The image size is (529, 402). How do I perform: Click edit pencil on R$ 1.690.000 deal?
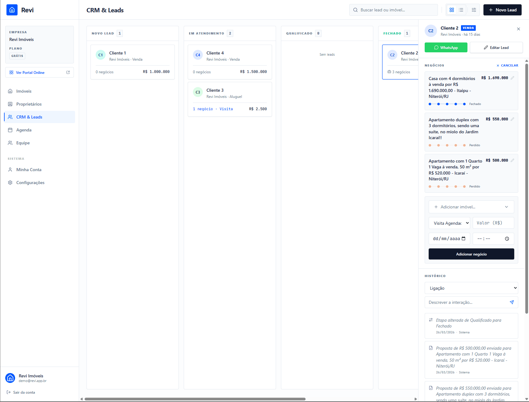512,78
